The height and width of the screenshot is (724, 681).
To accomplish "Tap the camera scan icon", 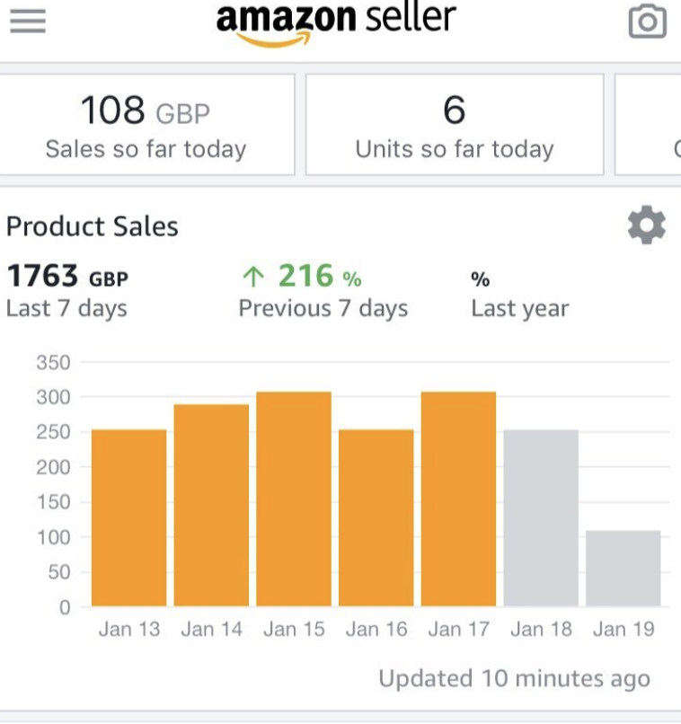I will tap(647, 21).
